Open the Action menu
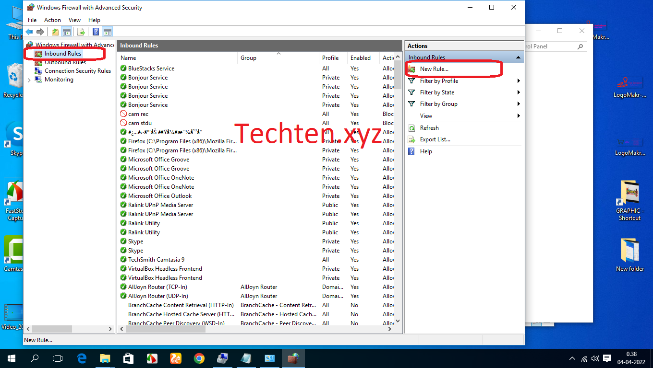The width and height of the screenshot is (653, 368). (x=52, y=20)
